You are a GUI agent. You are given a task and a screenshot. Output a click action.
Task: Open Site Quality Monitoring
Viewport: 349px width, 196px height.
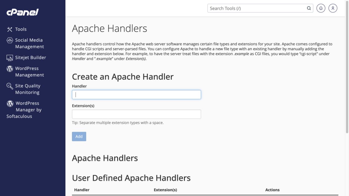point(28,89)
